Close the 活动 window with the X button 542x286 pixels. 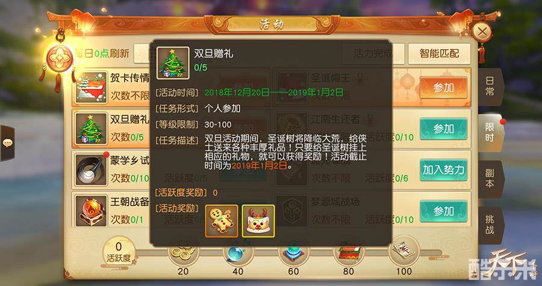(x=482, y=32)
